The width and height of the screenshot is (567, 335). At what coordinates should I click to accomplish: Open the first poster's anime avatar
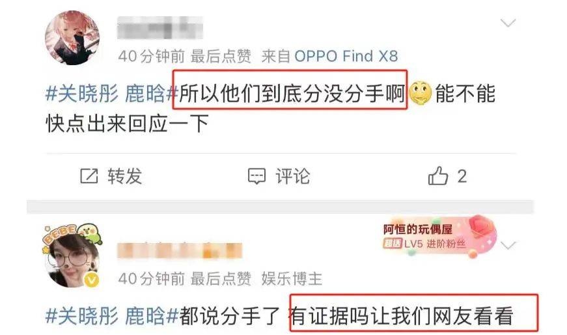pyautogui.click(x=72, y=38)
